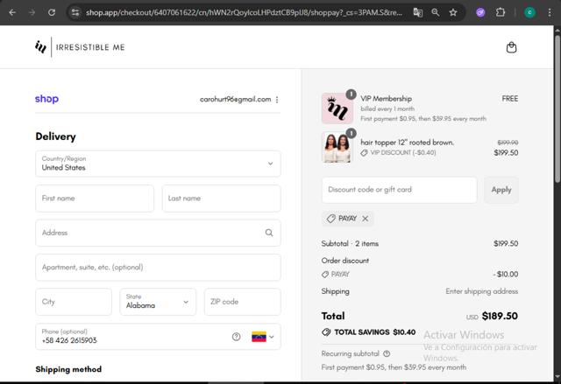
Task: Click the Recurring subtotal info icon
Action: 387,353
